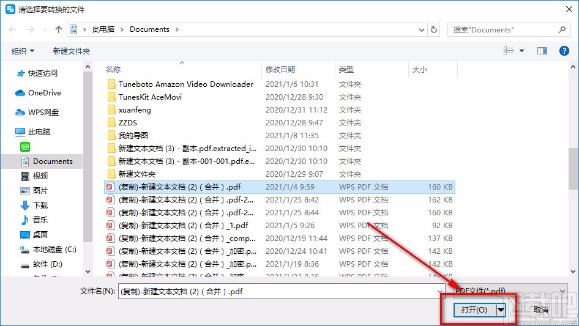Navigate up one folder level
The height and width of the screenshot is (326, 579).
coord(58,29)
